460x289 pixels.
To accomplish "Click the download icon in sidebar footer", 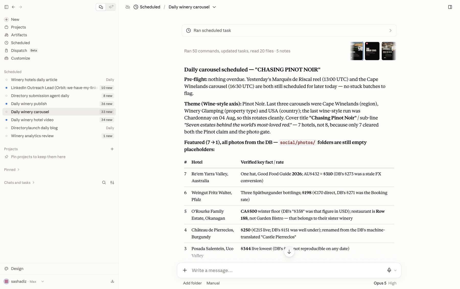I will (x=112, y=281).
